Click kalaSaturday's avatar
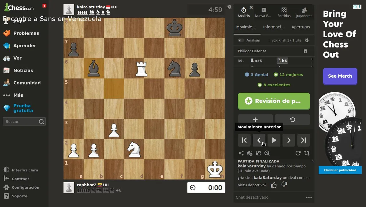366x207 pixels. click(69, 9)
